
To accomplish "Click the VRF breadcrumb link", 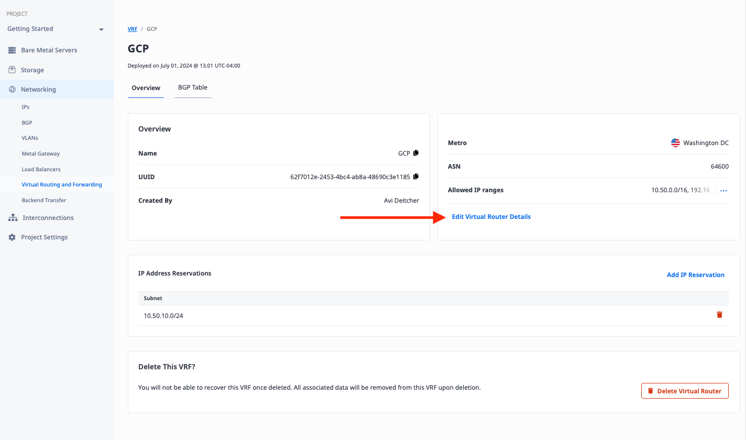I will [133, 29].
